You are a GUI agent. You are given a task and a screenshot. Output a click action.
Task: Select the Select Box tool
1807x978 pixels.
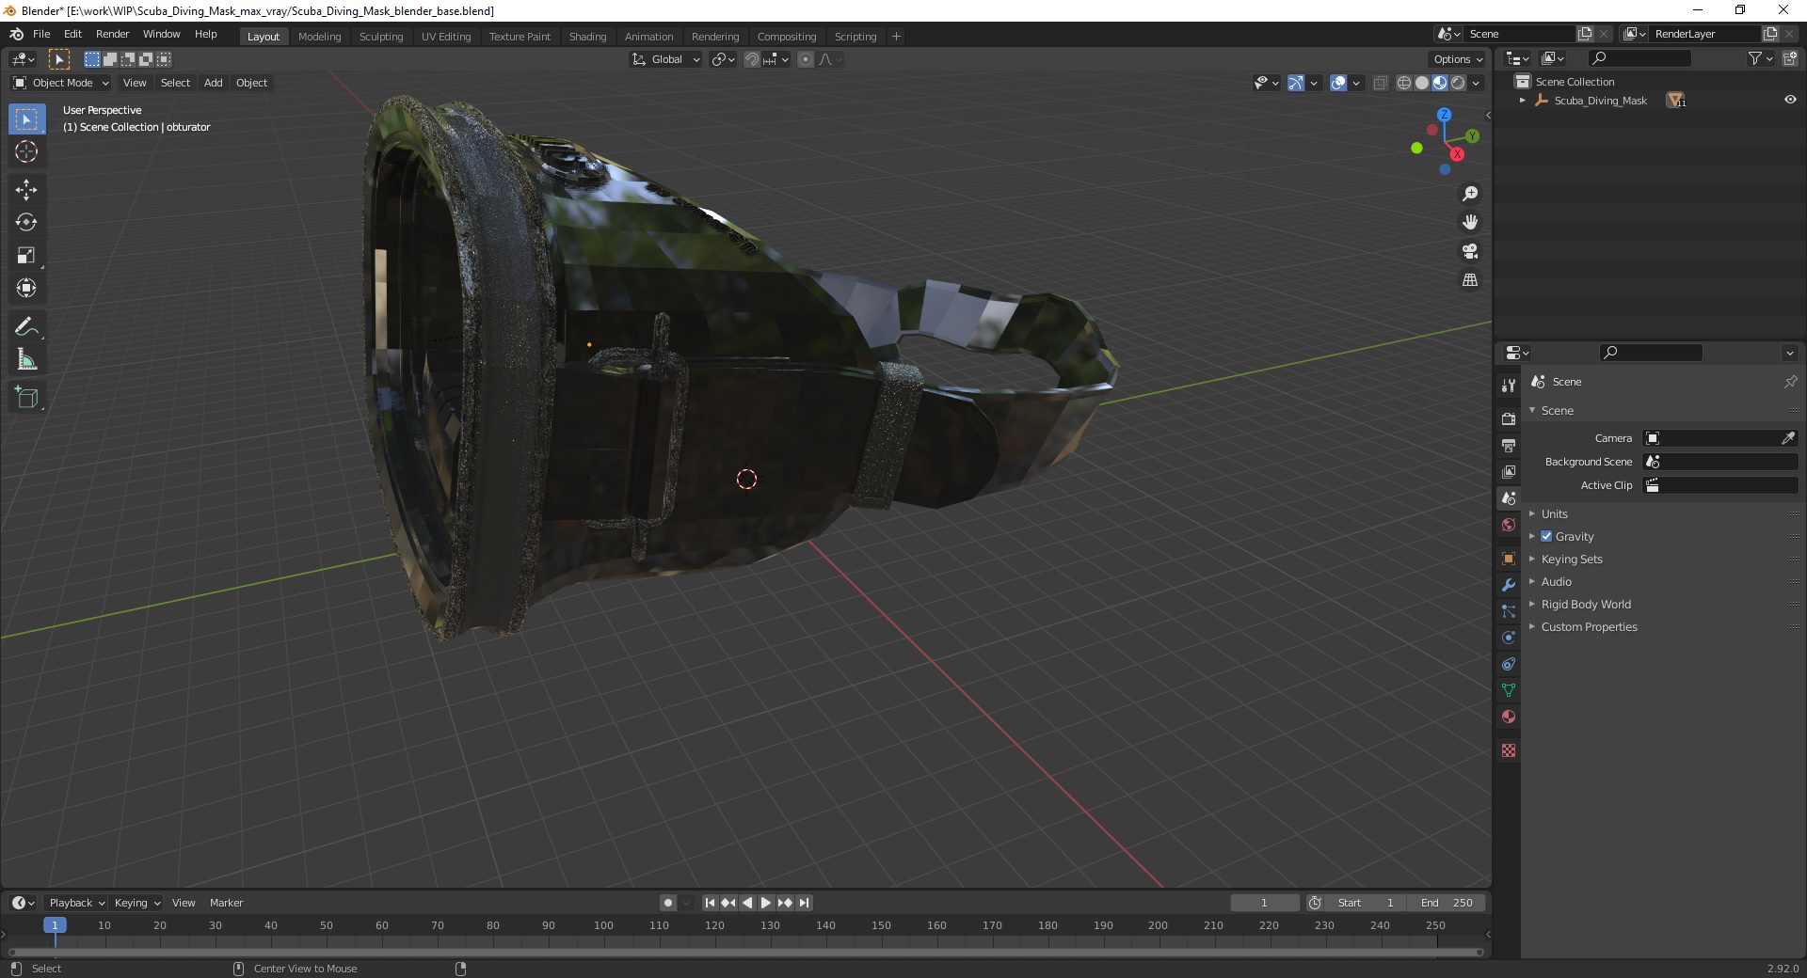click(26, 119)
